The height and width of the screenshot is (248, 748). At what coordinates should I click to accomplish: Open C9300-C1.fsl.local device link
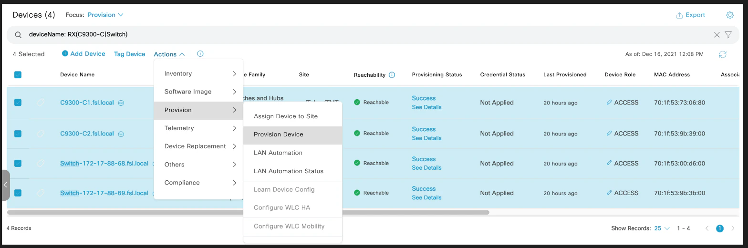click(87, 103)
